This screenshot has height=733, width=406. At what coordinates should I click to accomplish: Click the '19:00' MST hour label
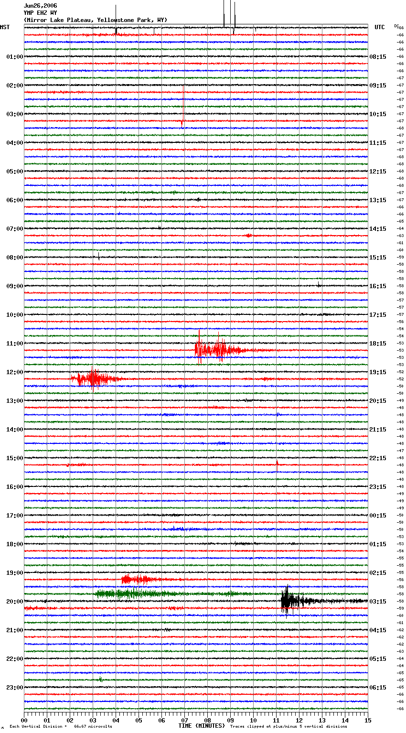click(15, 573)
